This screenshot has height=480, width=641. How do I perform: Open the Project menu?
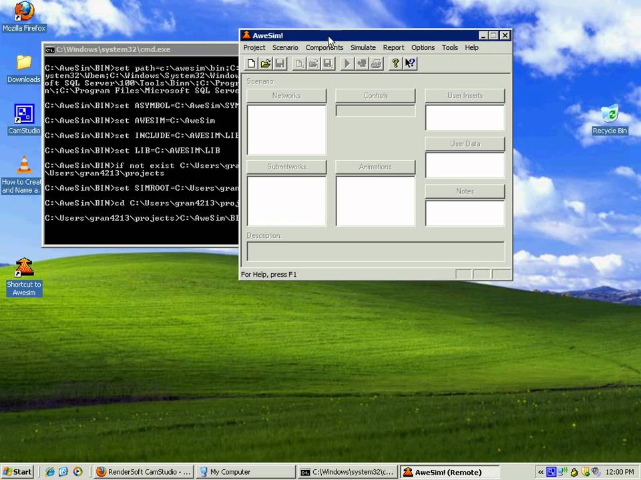pyautogui.click(x=254, y=48)
